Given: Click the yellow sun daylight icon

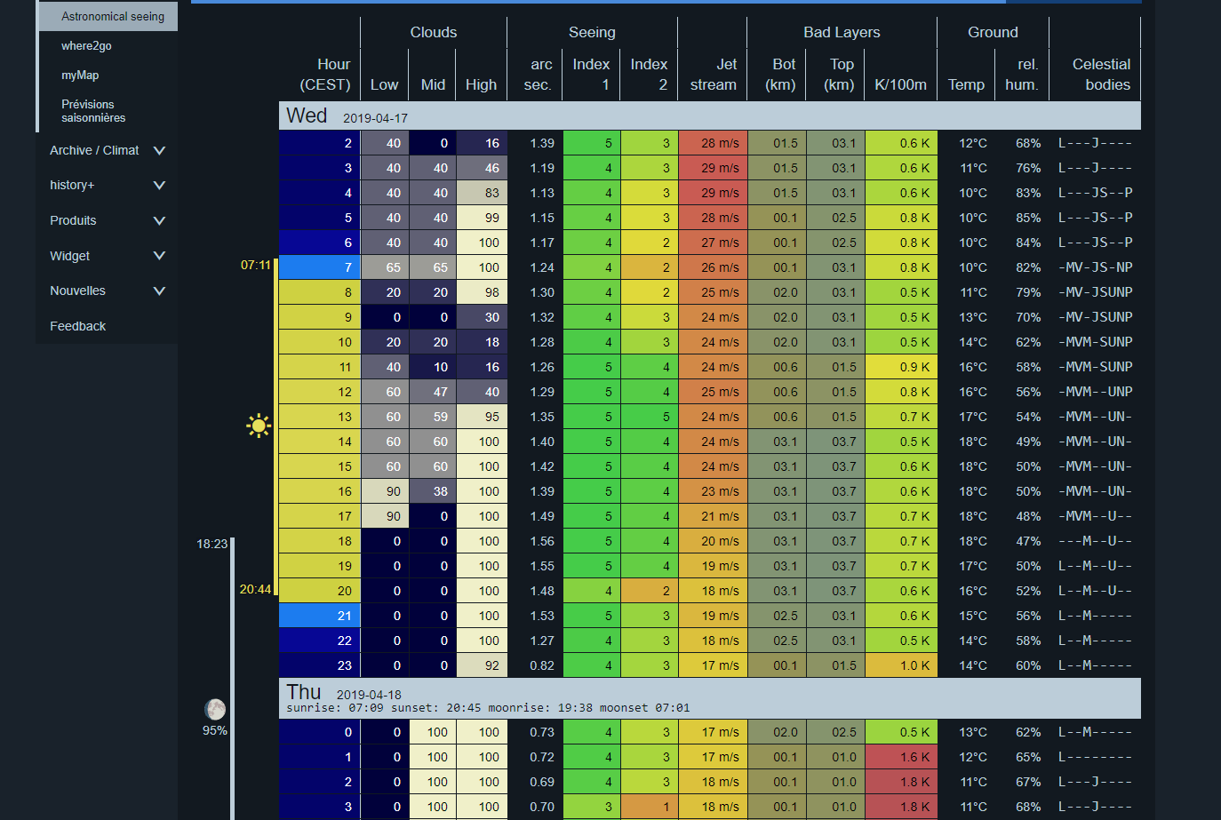Looking at the screenshot, I should (259, 426).
